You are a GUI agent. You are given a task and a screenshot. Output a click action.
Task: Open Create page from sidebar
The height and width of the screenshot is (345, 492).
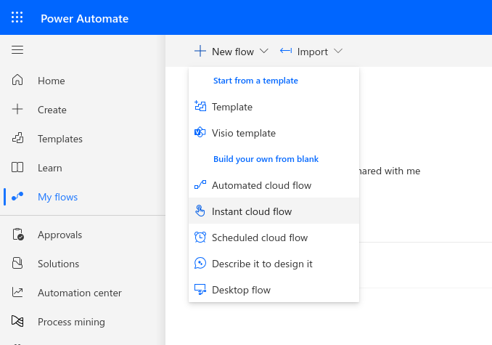pos(52,110)
